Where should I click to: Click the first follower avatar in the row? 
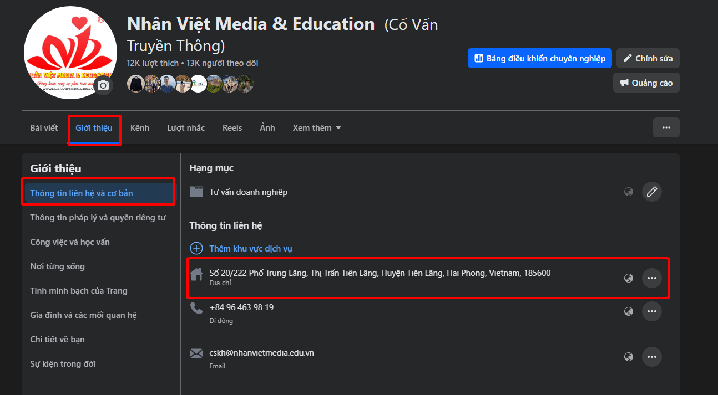tap(136, 84)
